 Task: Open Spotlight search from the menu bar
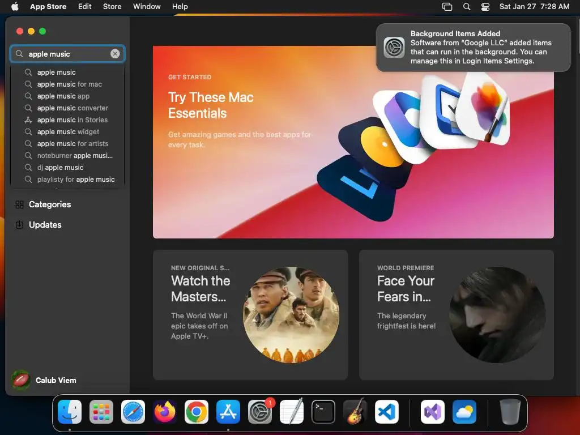pos(467,6)
